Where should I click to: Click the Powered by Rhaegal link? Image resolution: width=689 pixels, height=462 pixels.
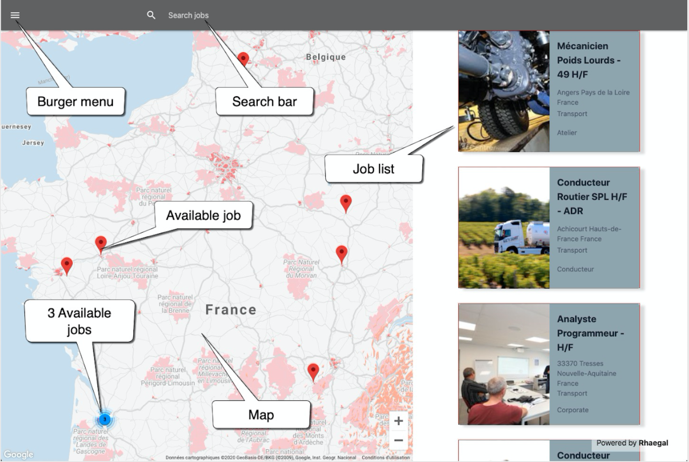pos(632,443)
